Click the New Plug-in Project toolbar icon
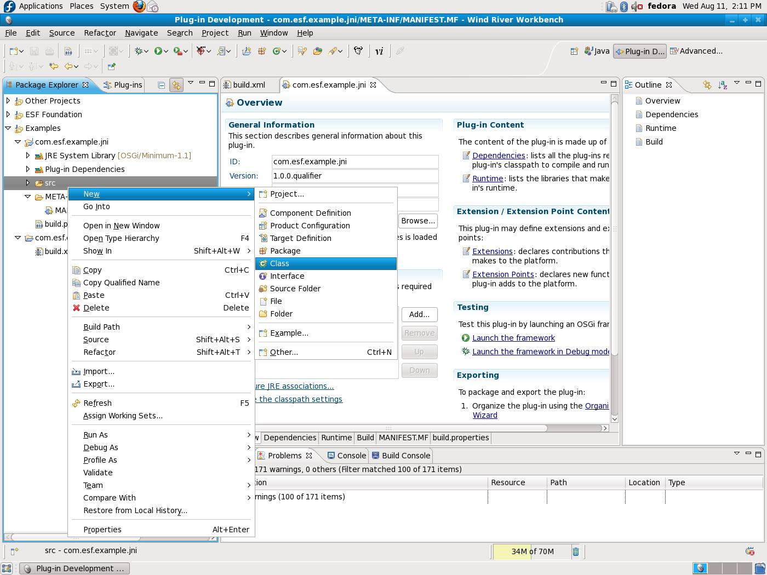 (247, 51)
